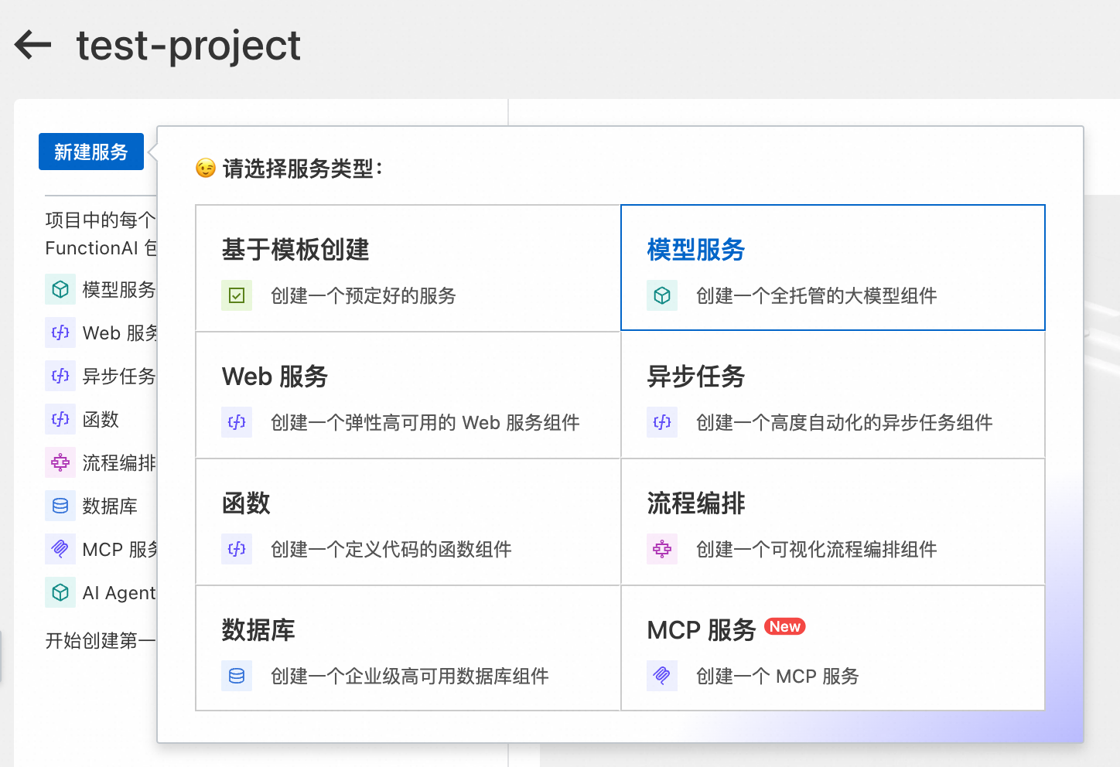Click the 流程编排 text in left list
The width and height of the screenshot is (1120, 767).
(119, 463)
